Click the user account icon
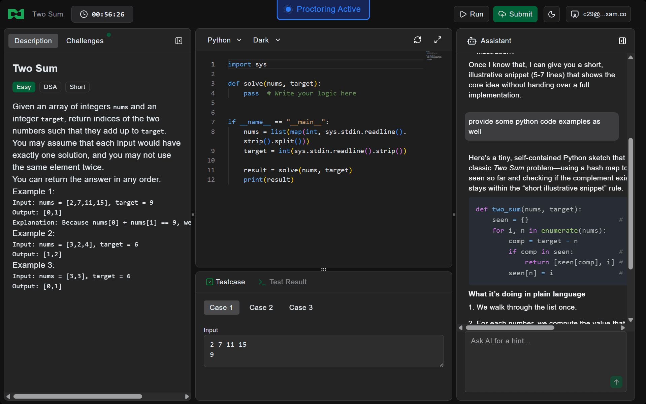This screenshot has width=646, height=404. (x=575, y=14)
